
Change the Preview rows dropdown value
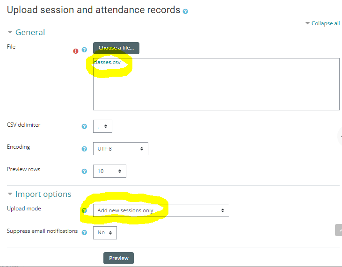[109, 171]
